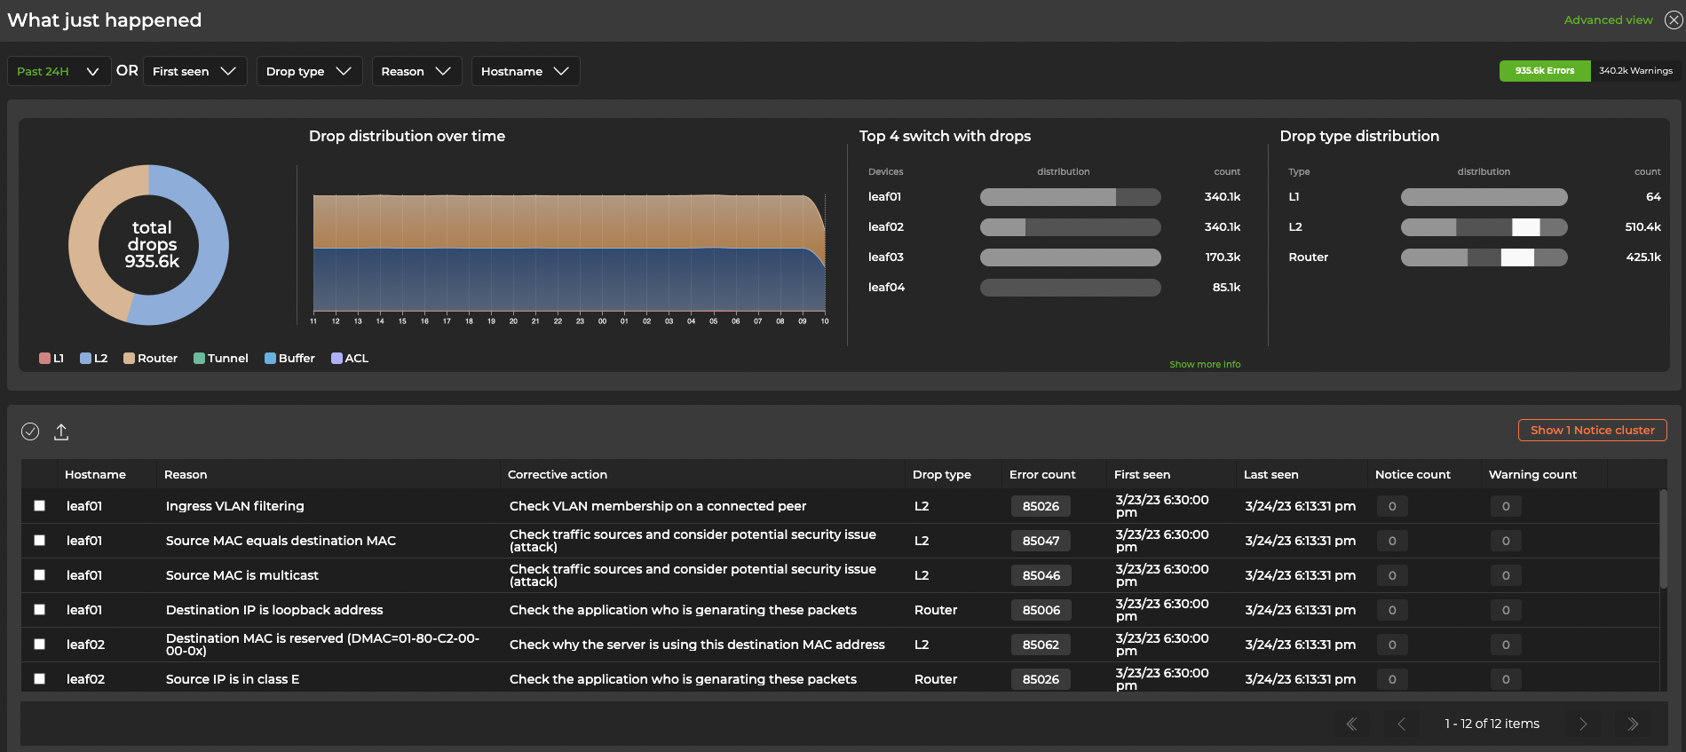Click the select-all checkmark circle icon

click(30, 431)
